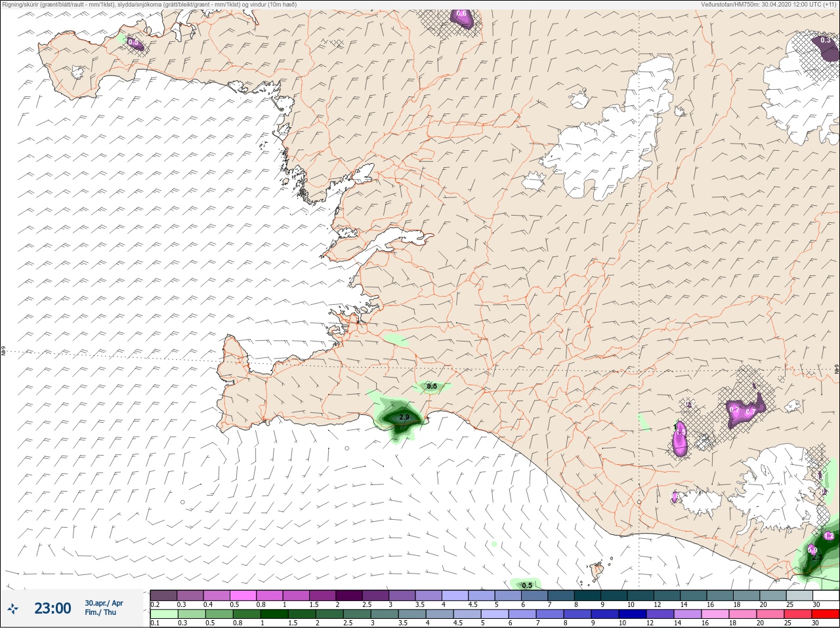Image resolution: width=840 pixels, height=628 pixels.
Task: Click the 23:00 forecast time label
Action: pos(52,608)
